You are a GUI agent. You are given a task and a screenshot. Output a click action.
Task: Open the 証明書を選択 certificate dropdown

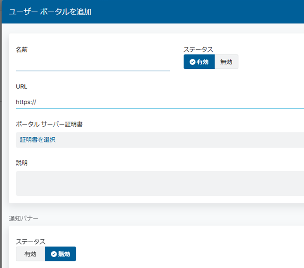coord(160,140)
